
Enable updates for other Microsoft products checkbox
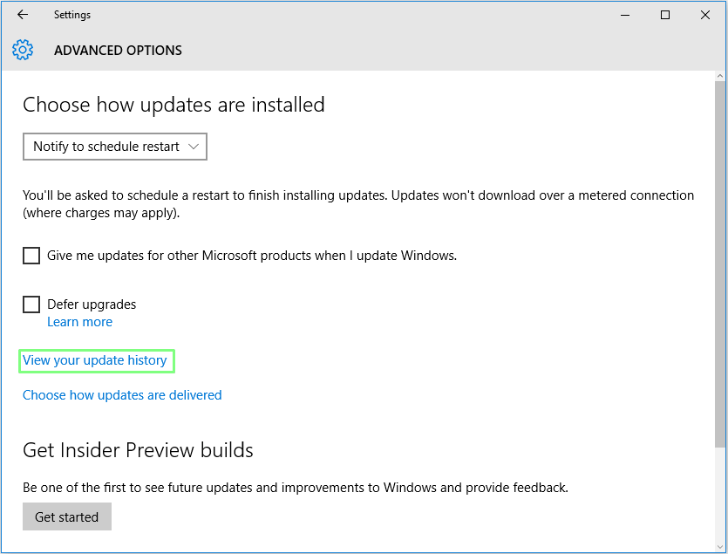point(31,256)
